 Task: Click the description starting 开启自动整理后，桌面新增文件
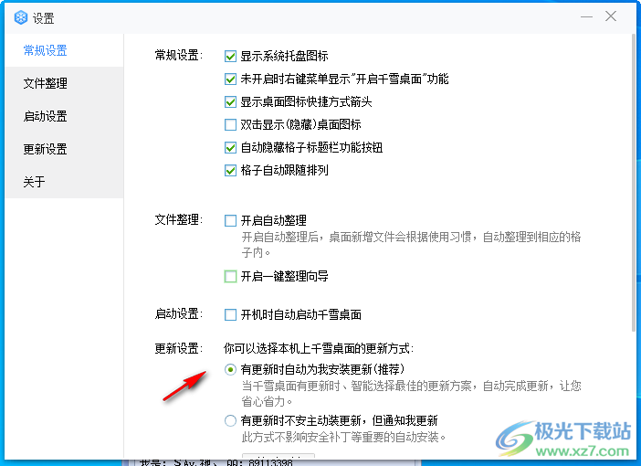pos(411,245)
